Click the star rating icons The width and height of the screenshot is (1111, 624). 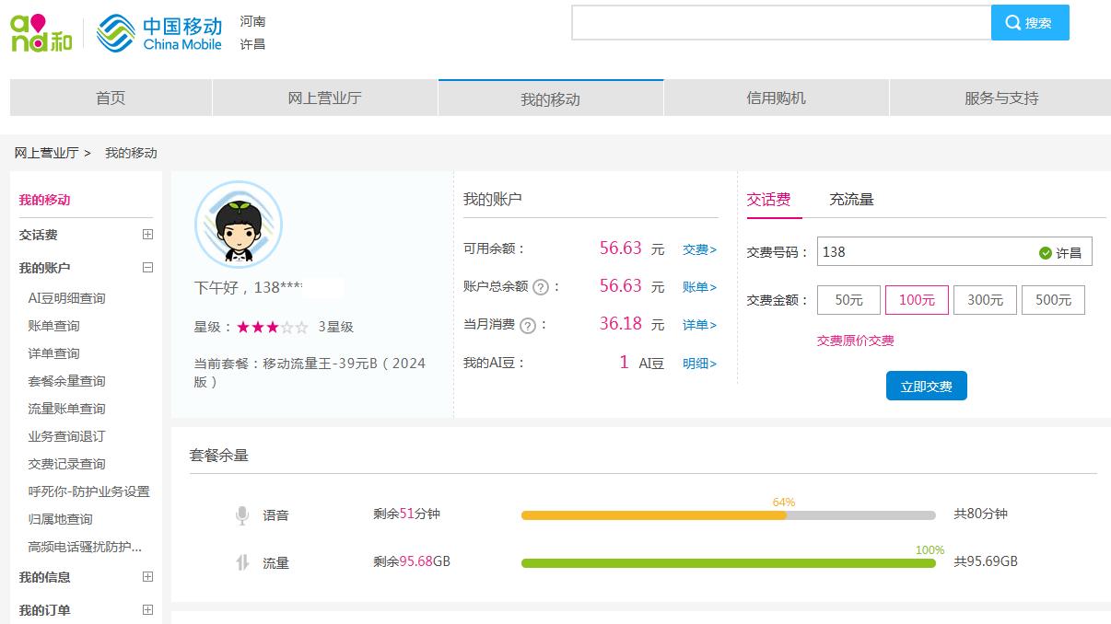coord(272,327)
